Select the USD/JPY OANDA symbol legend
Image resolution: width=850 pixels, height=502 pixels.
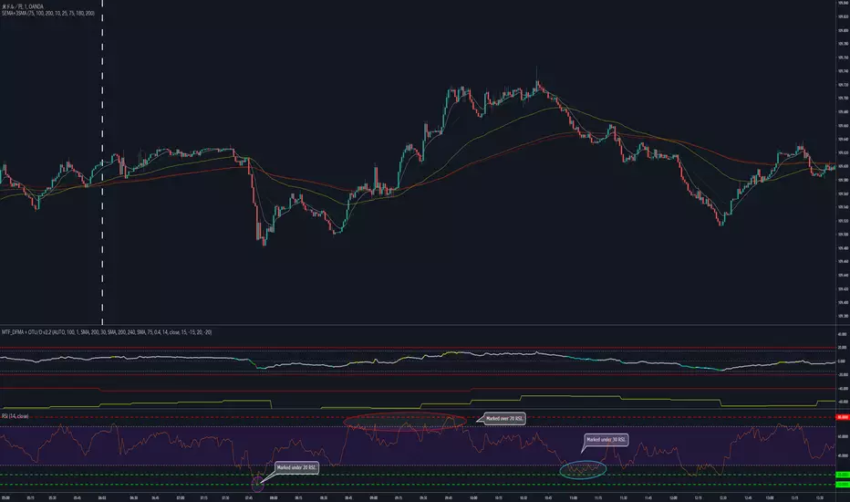(x=23, y=6)
